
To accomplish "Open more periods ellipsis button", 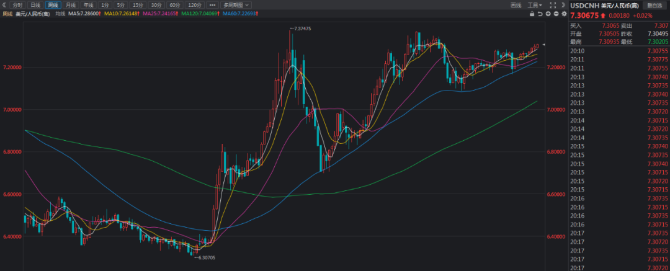I will [212, 5].
